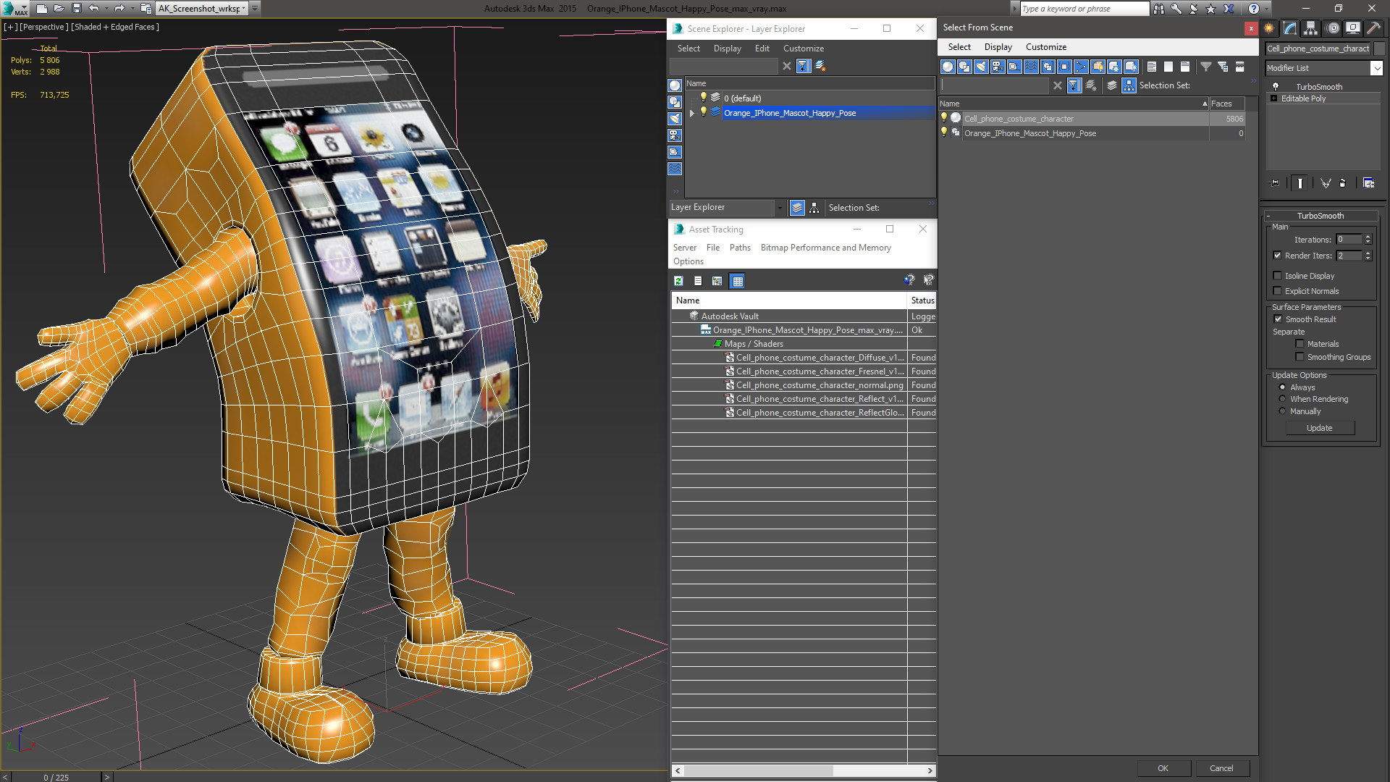
Task: Click Make Unique icon under modifier stack
Action: (1326, 183)
